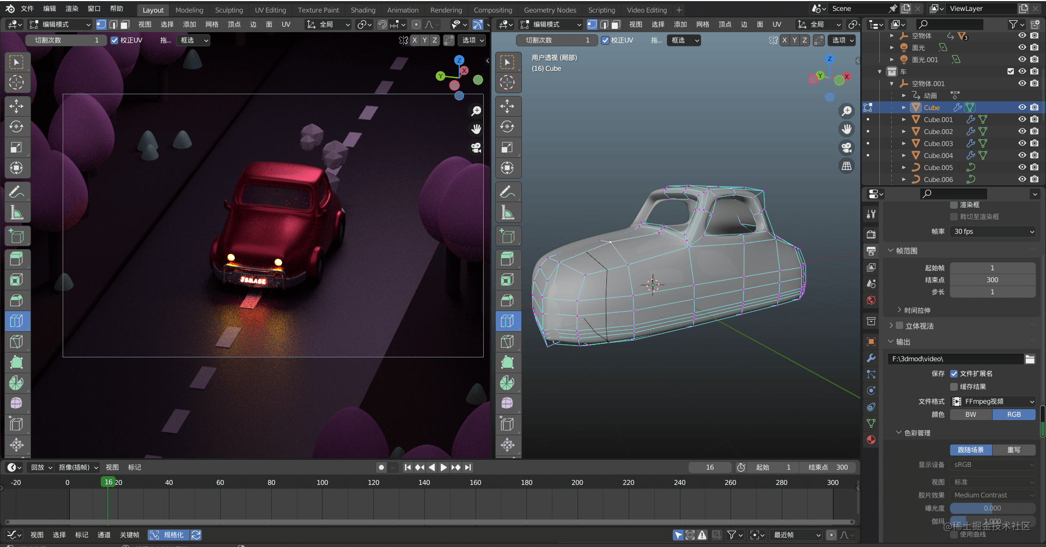The width and height of the screenshot is (1046, 547).
Task: Open 回放 dropdown in timeline
Action: pyautogui.click(x=41, y=467)
